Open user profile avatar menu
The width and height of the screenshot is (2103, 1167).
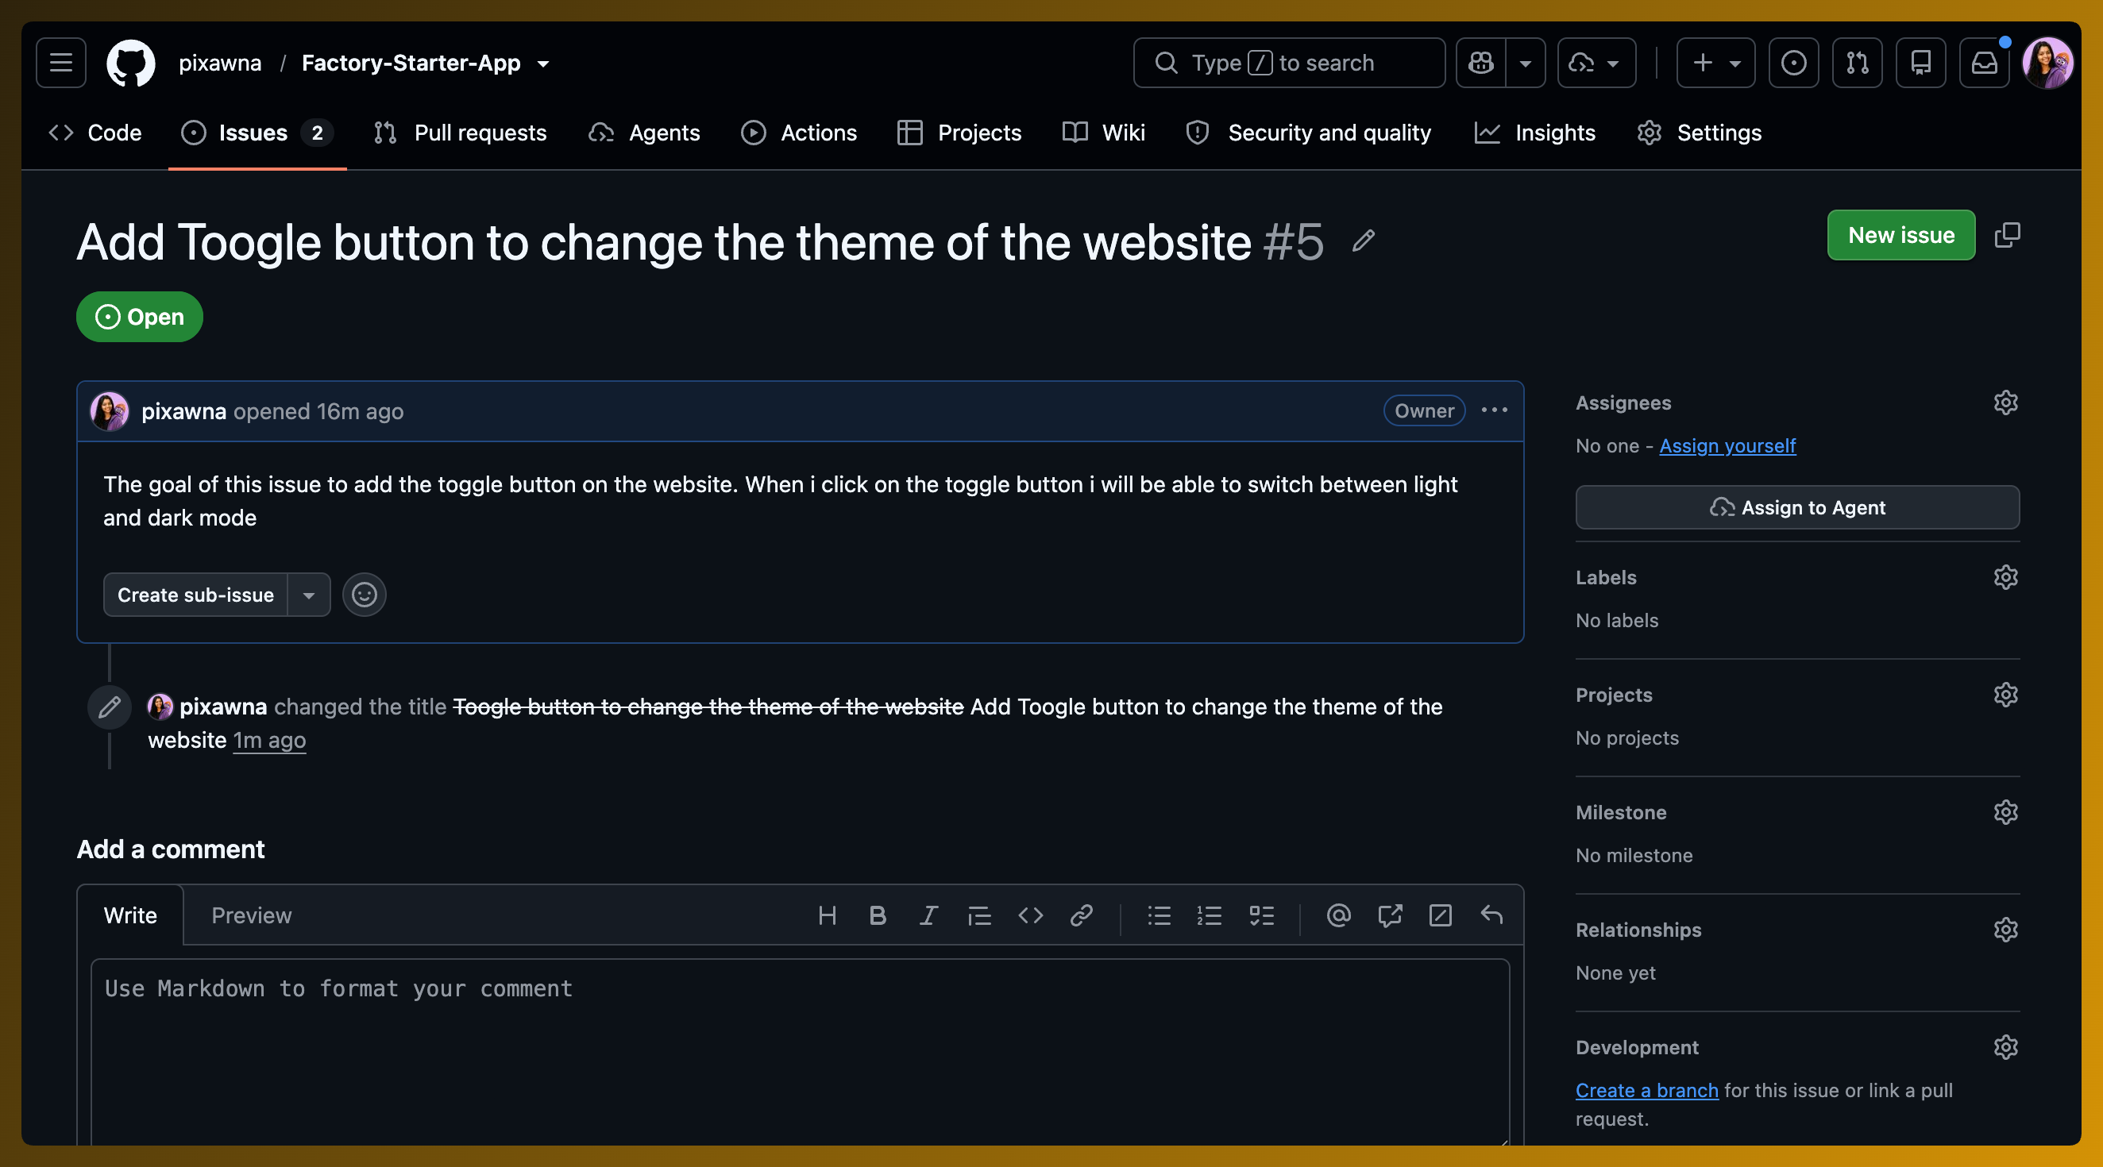click(x=2048, y=63)
